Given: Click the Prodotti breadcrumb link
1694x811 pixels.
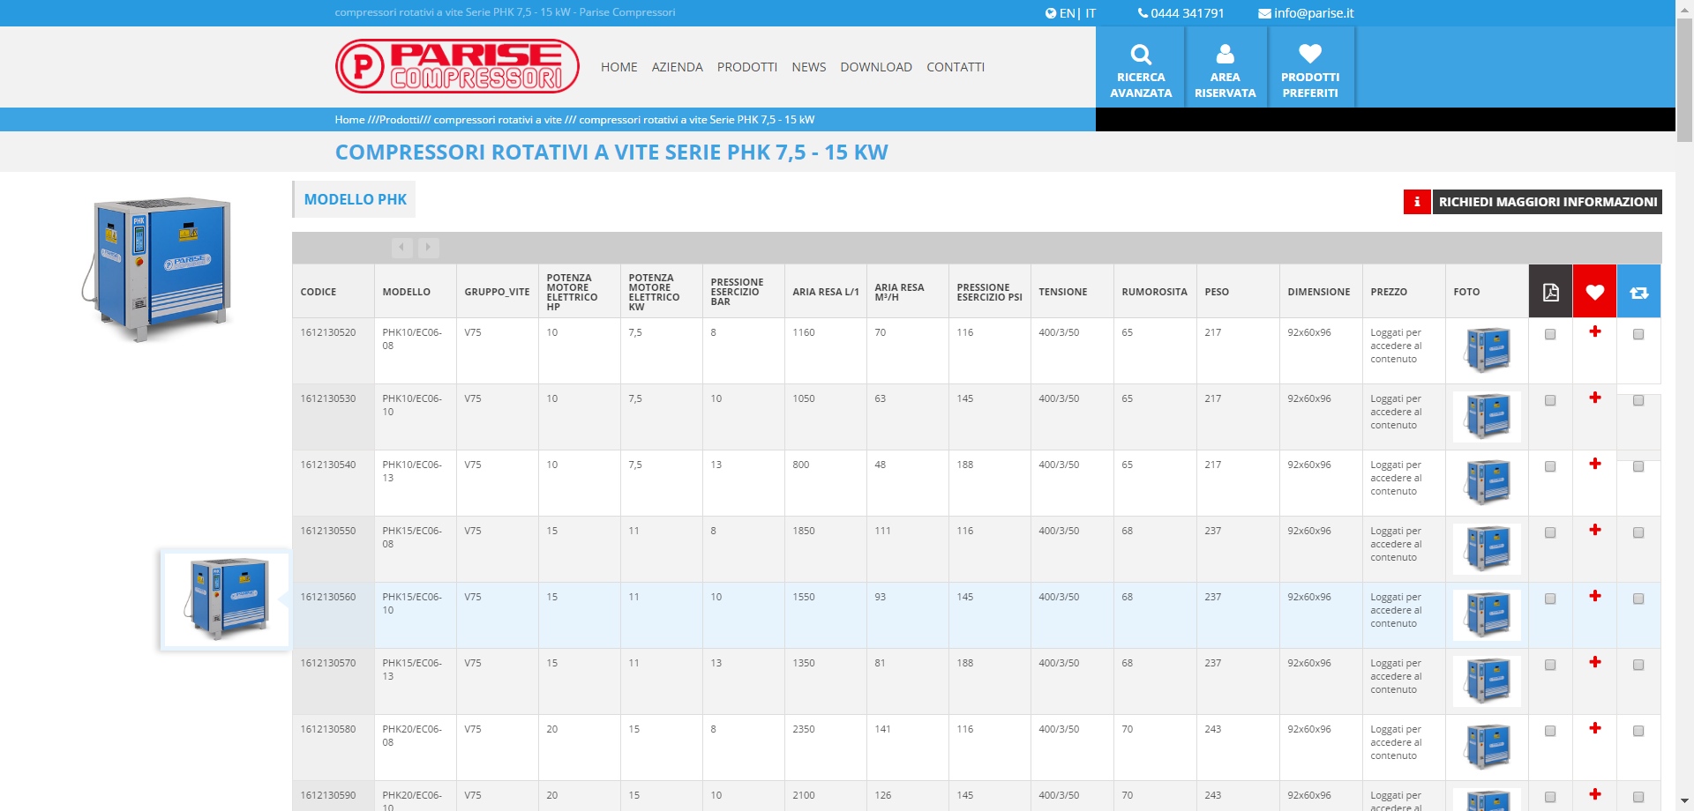Looking at the screenshot, I should coord(399,120).
